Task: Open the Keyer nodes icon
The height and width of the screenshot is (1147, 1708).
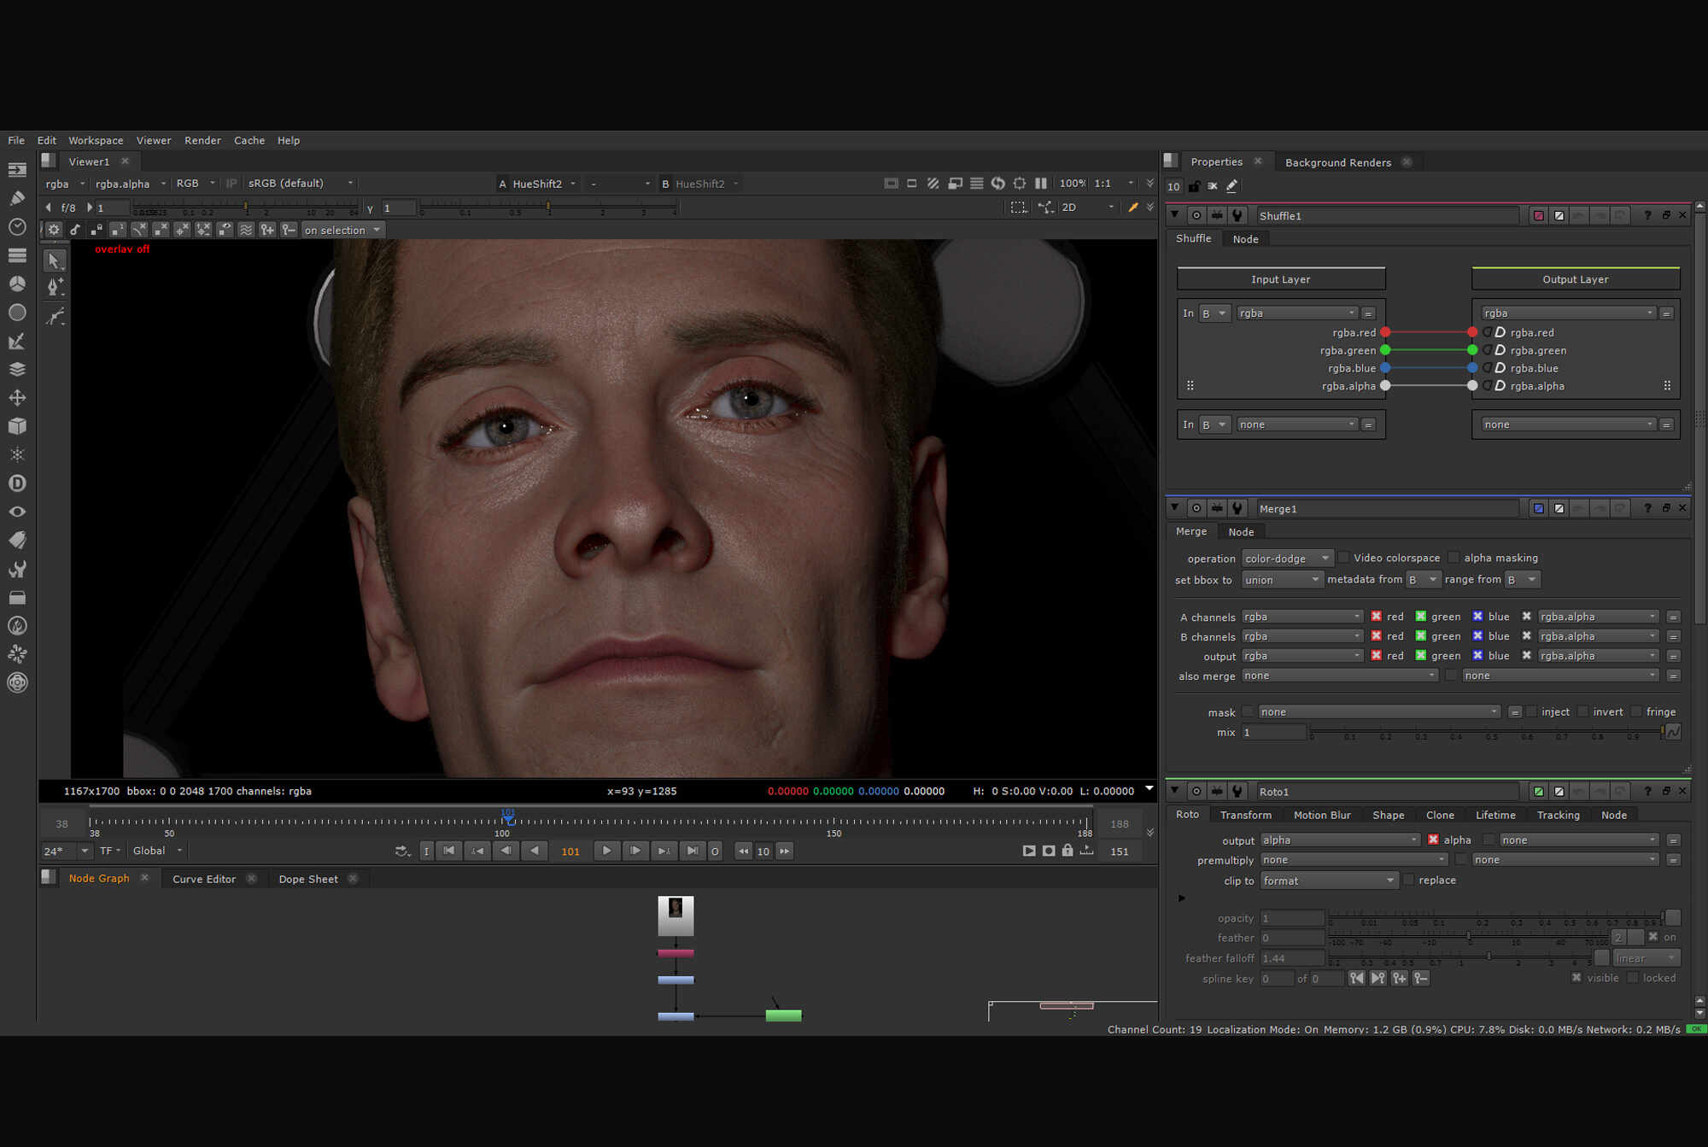Action: [x=17, y=341]
